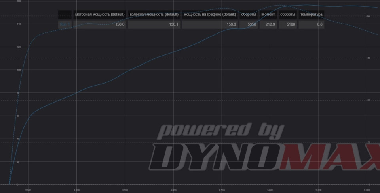Click the 60 label on power axis
This screenshot has height=193, width=380.
(x=19, y=116)
